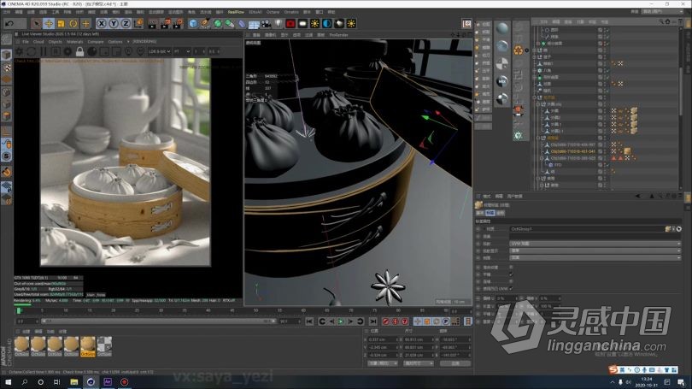Click the black clay sphere icon in Live Viewer
Screen dimensions: 692x389
tap(91, 51)
